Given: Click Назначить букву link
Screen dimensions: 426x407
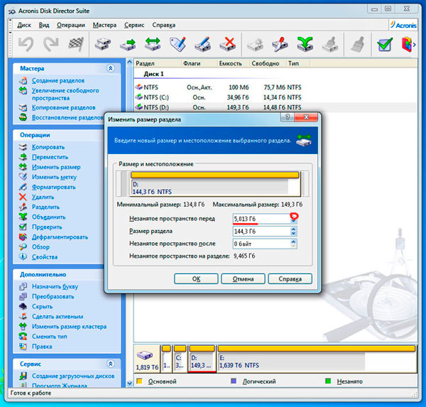Looking at the screenshot, I should click(x=55, y=286).
